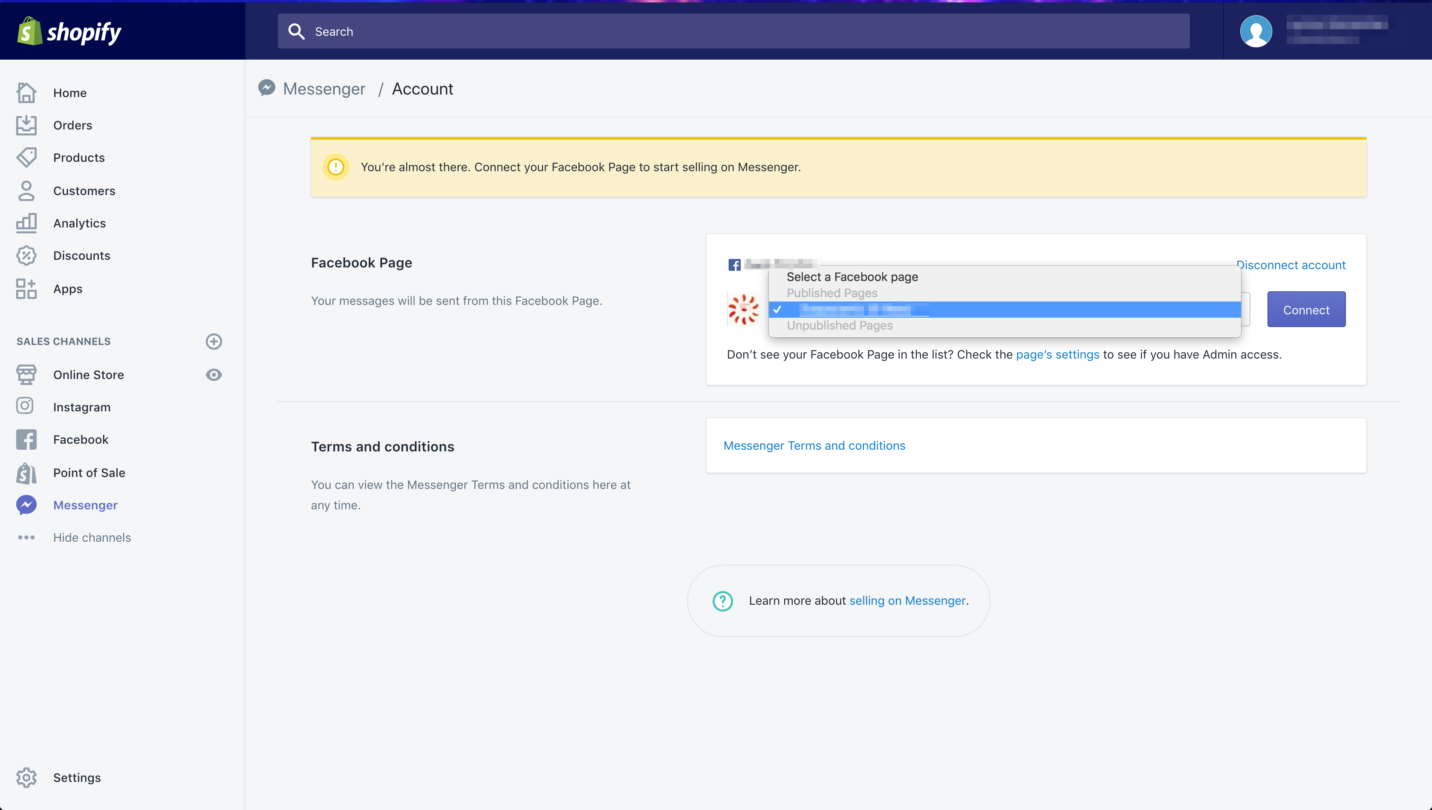Screen dimensions: 1432x810
Task: Click the Facebook sidebar icon
Action: (26, 439)
